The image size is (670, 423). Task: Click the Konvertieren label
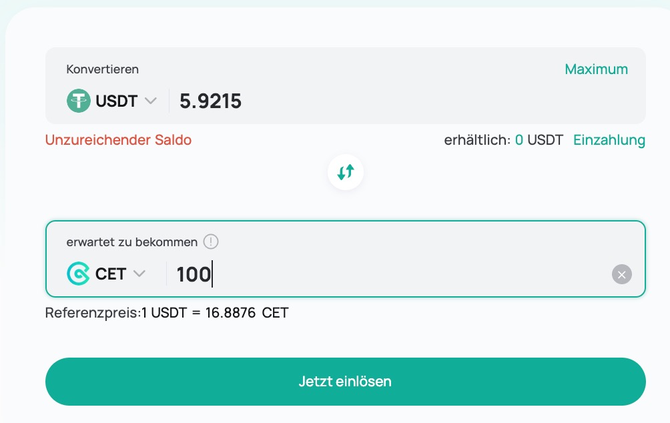(x=103, y=69)
